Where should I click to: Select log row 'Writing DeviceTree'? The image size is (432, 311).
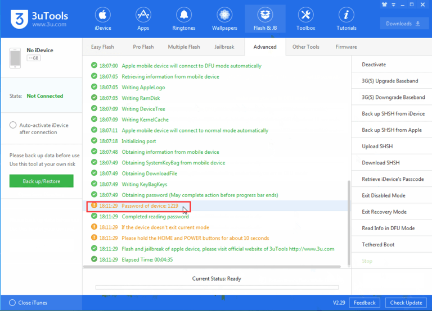(216, 109)
